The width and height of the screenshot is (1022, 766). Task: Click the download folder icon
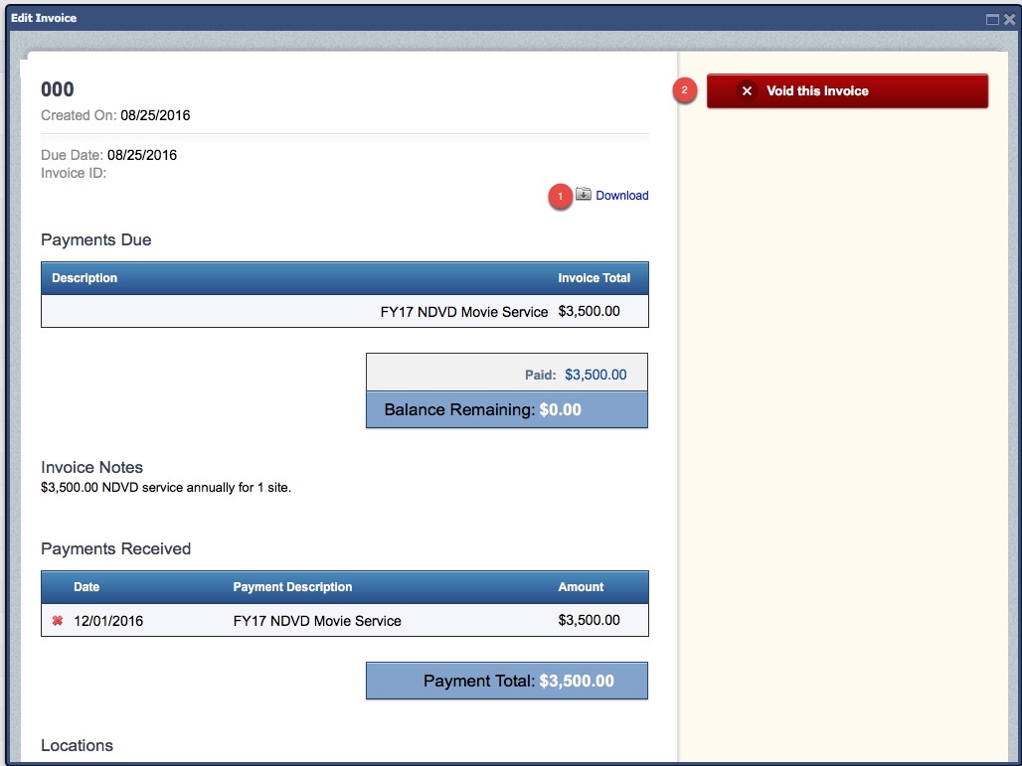coord(584,195)
